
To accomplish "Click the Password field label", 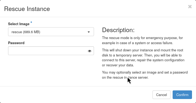I will (x=16, y=43).
